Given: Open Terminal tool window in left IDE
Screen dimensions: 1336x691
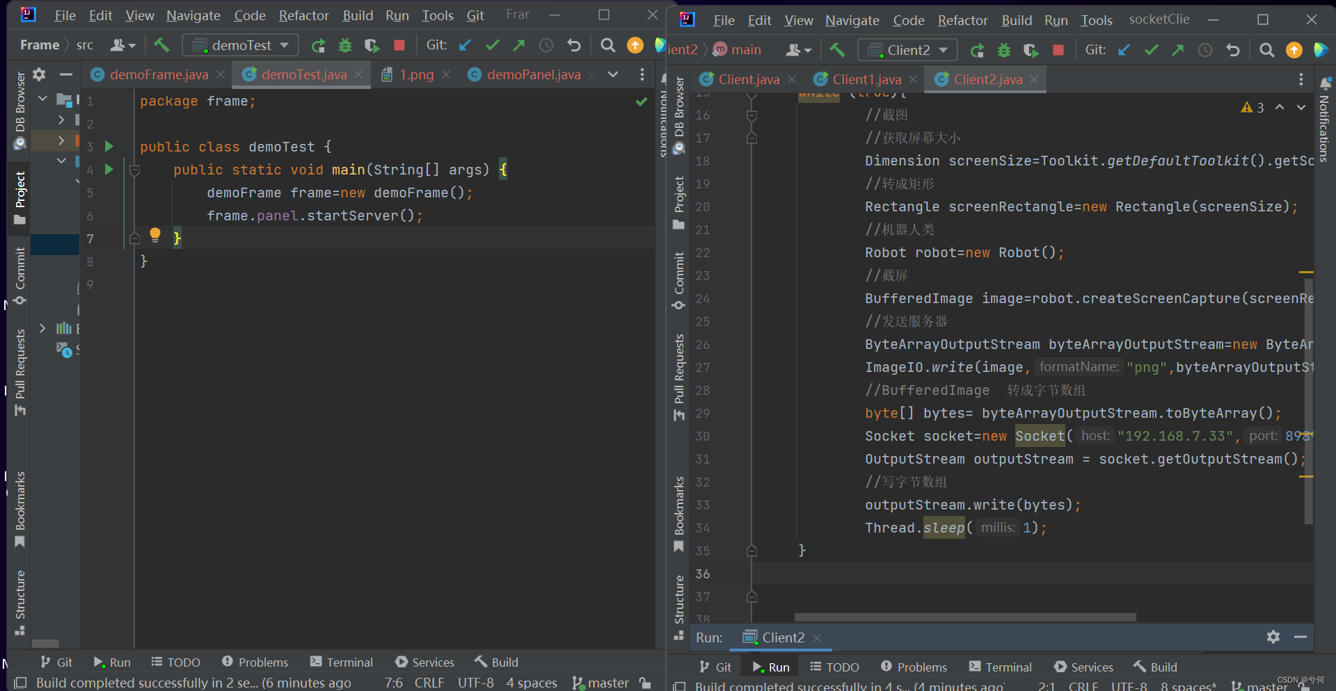Looking at the screenshot, I should [341, 662].
